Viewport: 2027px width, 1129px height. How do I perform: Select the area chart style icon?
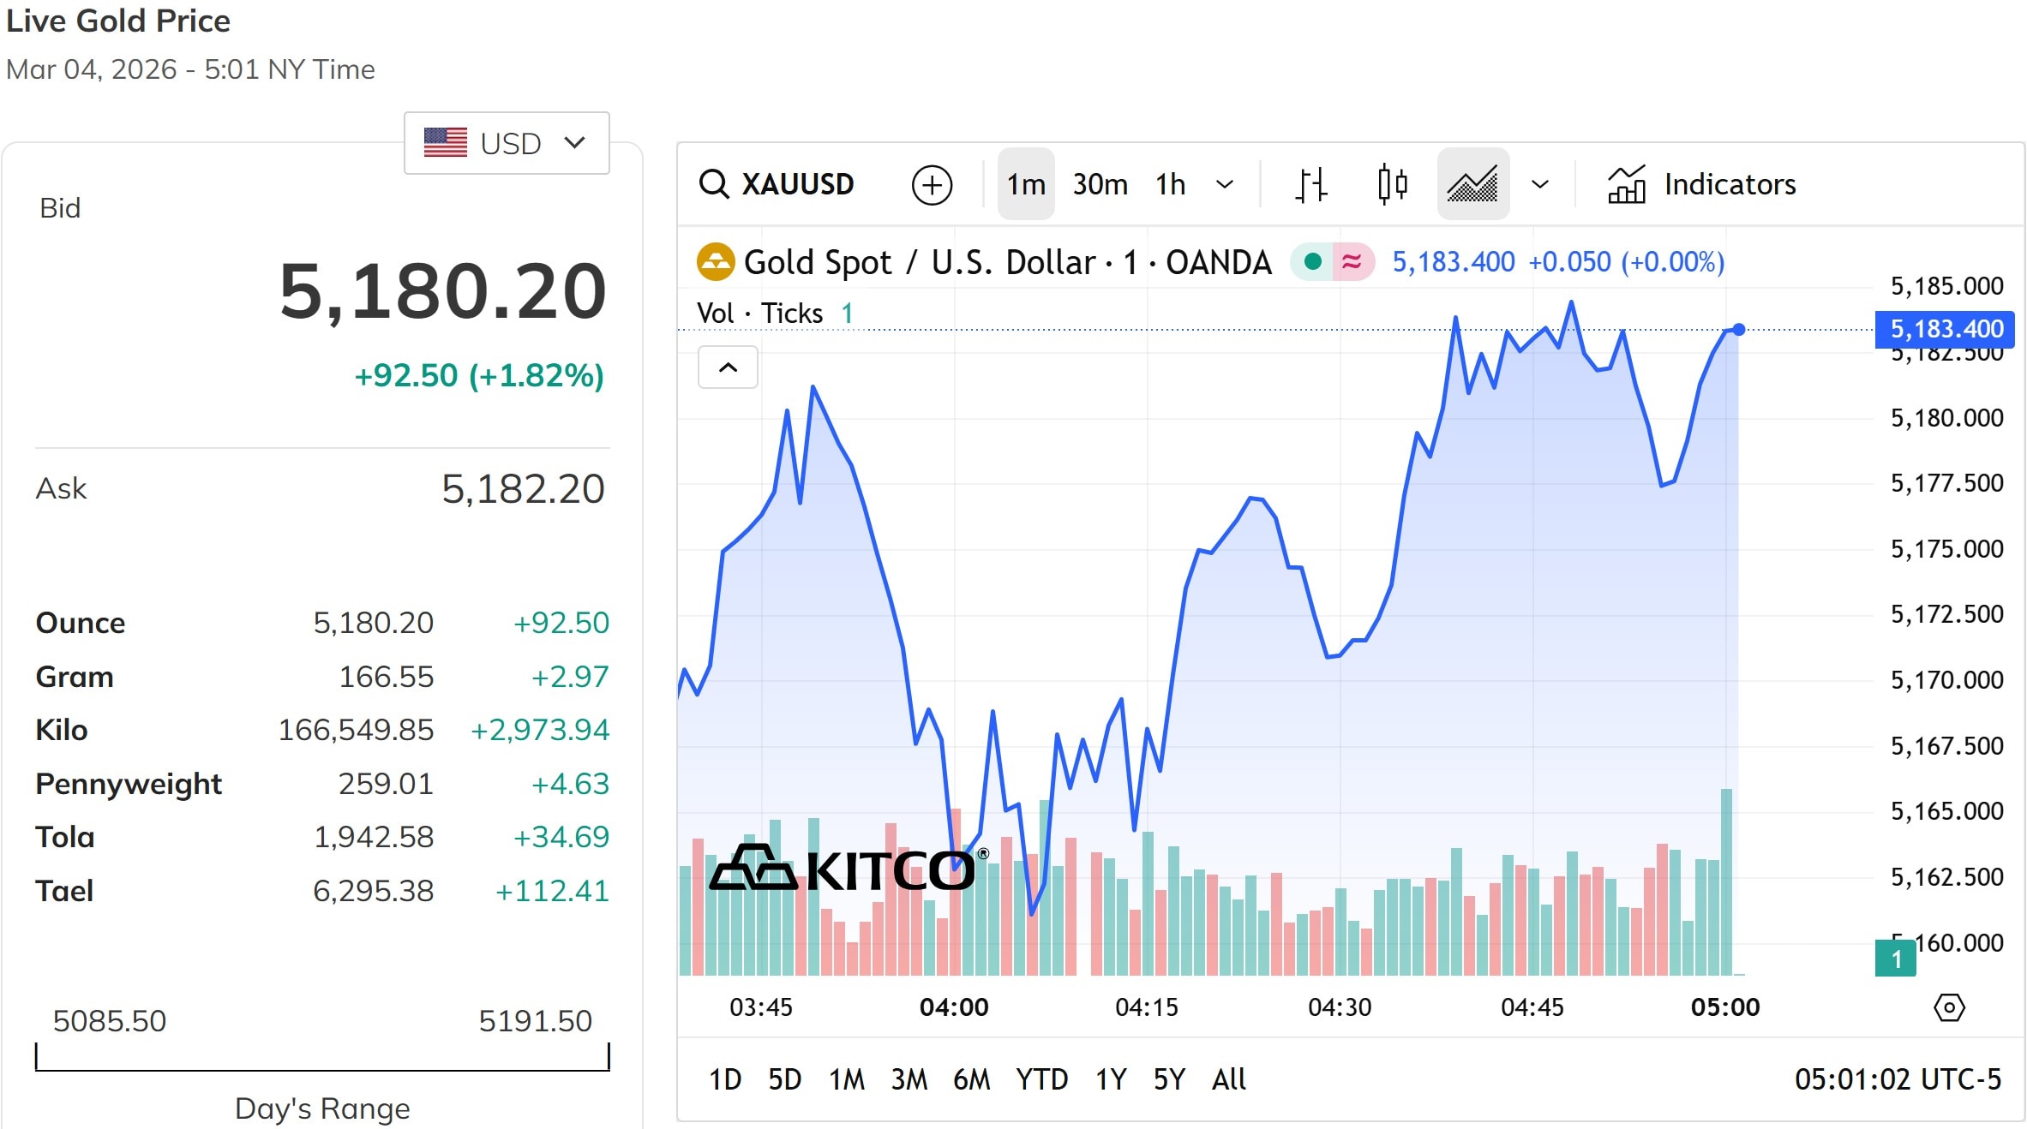1472,185
